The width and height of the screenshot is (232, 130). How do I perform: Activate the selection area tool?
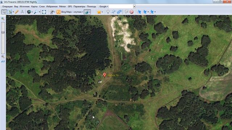click(10, 12)
